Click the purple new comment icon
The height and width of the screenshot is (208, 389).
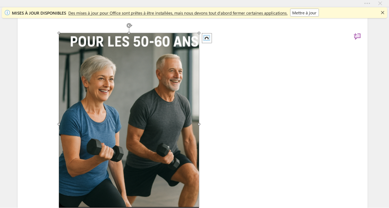pos(357,36)
